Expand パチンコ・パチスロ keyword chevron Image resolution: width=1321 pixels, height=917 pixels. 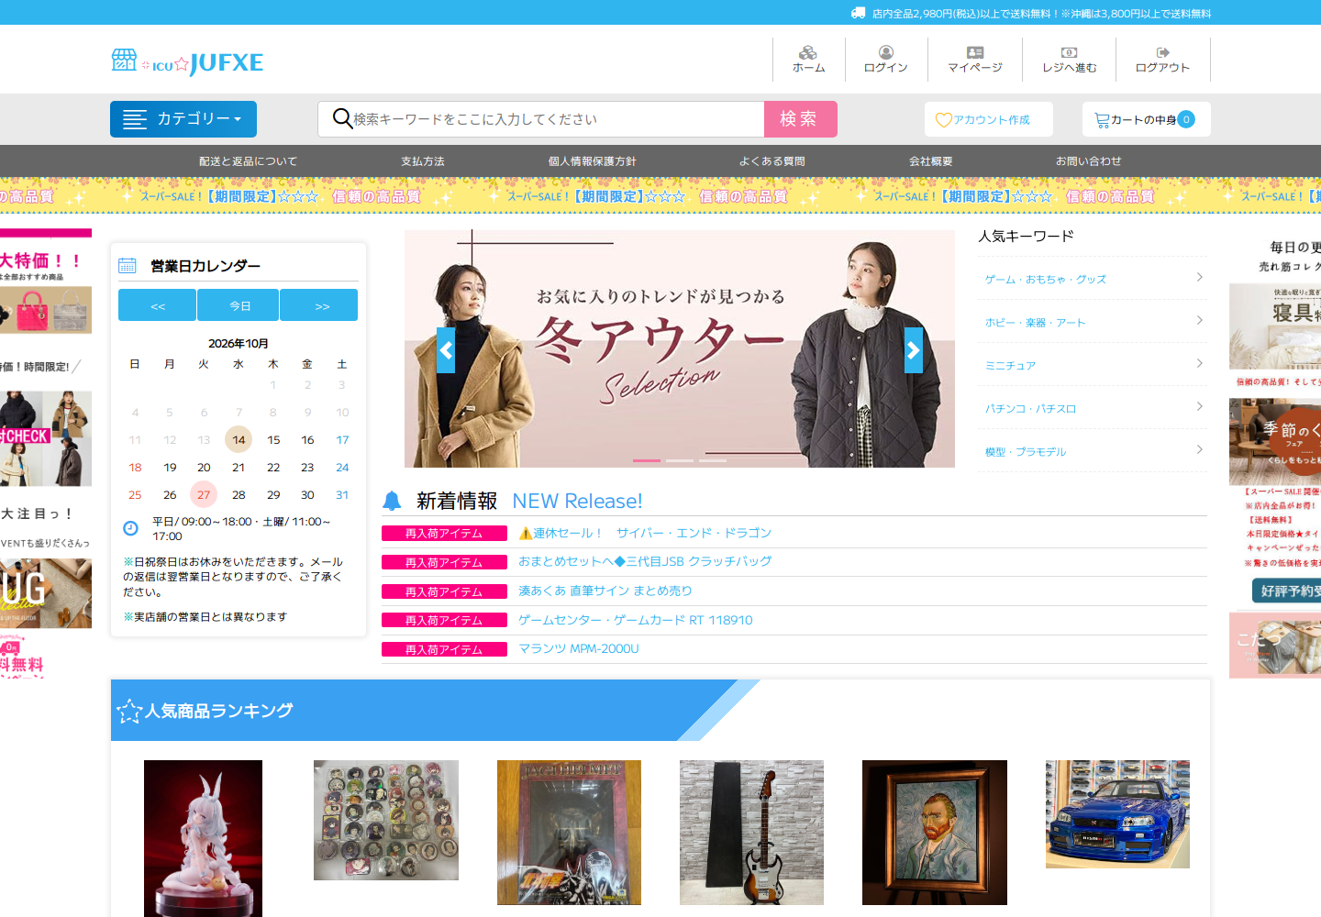[1200, 407]
